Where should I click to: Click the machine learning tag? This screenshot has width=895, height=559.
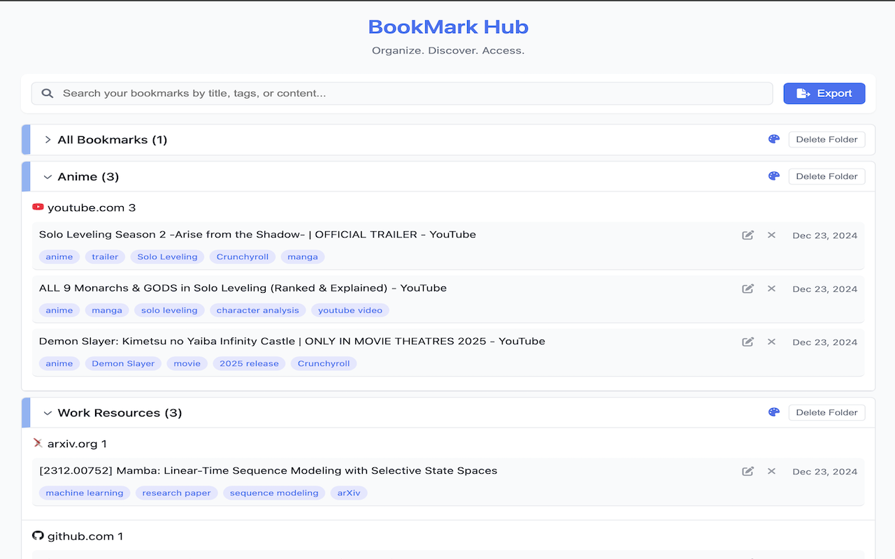point(84,493)
